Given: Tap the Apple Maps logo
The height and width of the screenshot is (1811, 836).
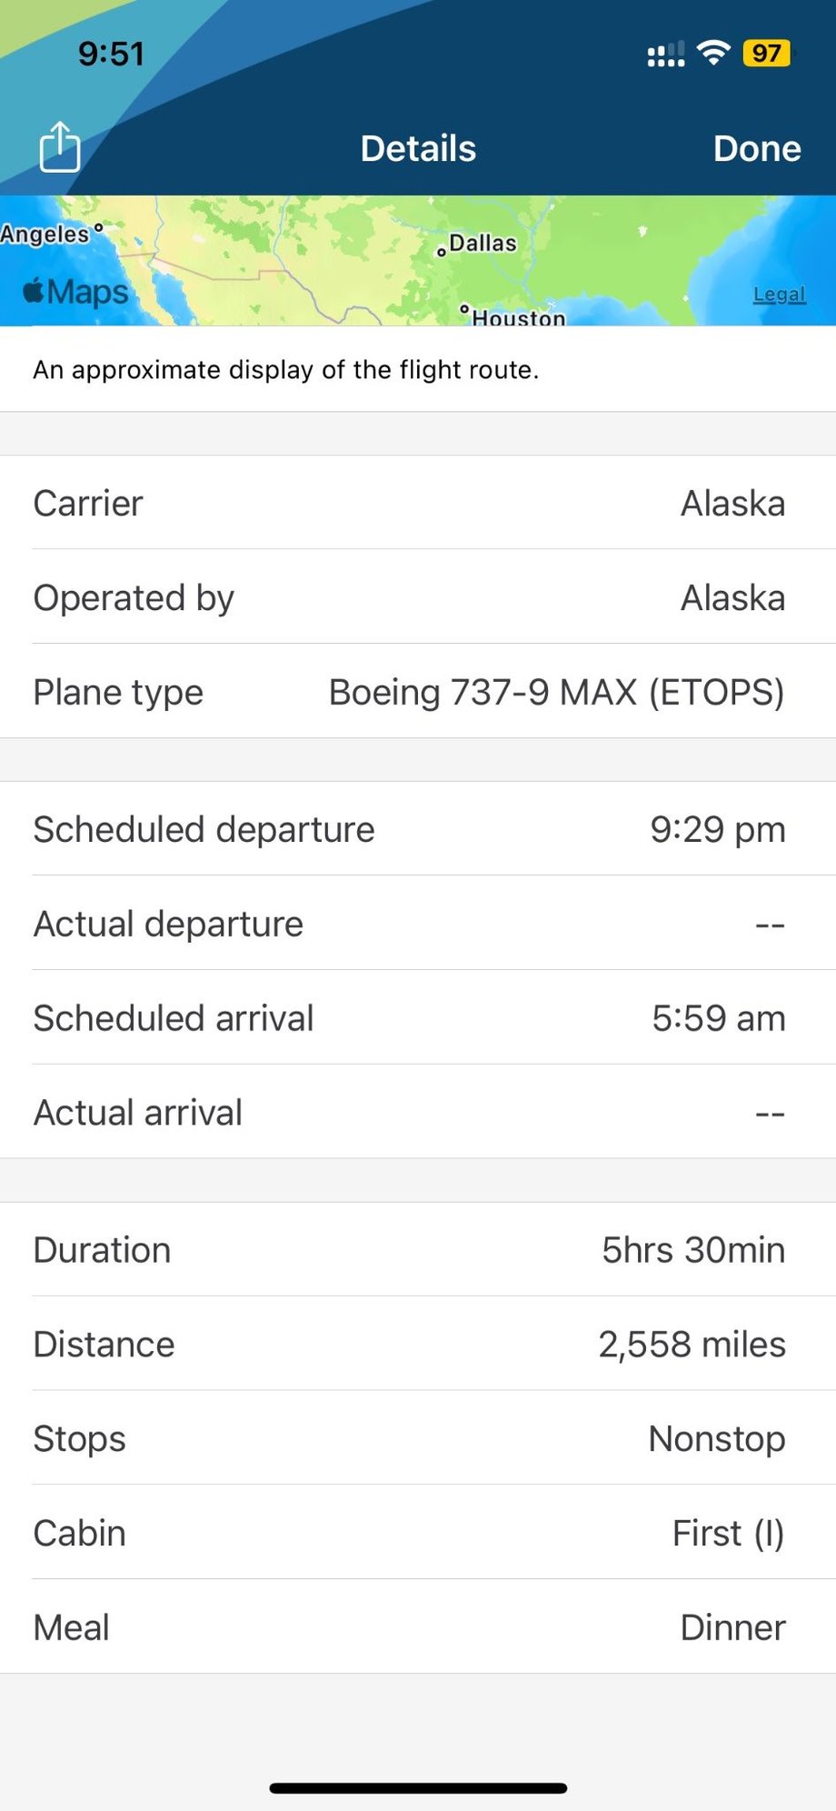Looking at the screenshot, I should [x=76, y=292].
